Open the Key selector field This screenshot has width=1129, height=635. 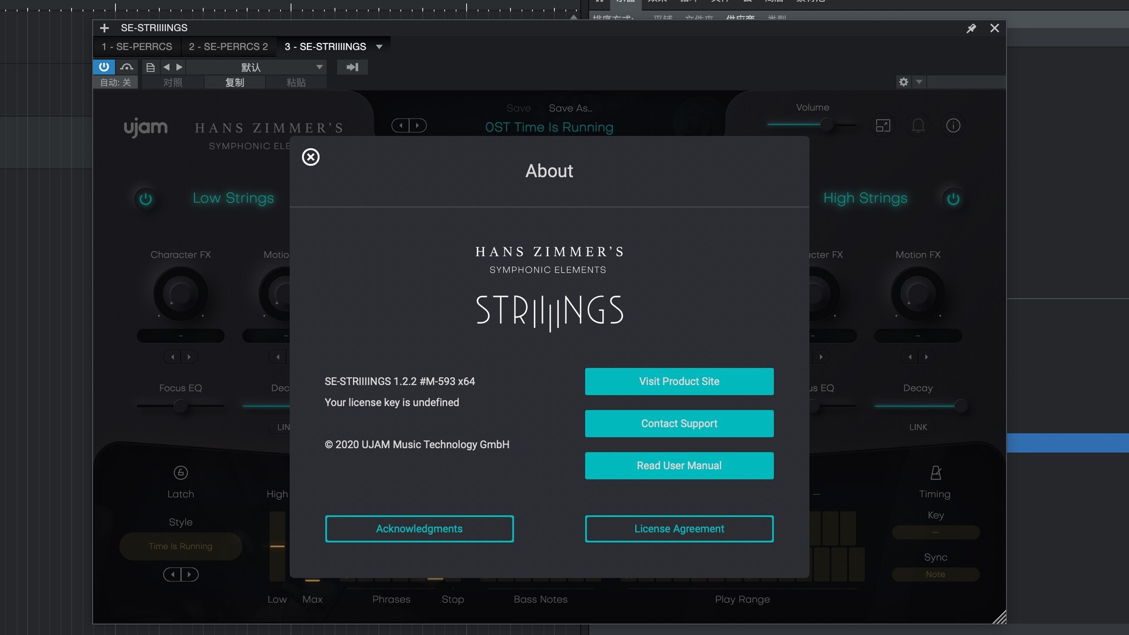coord(936,532)
